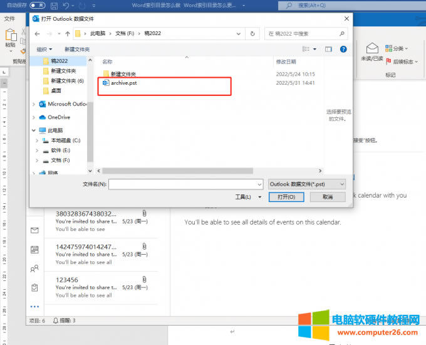The width and height of the screenshot is (426, 345).
Task: Open the view options dropdown arrow
Action: point(314,50)
